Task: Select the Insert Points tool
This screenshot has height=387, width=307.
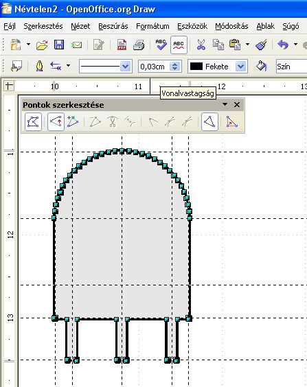Action: 73,121
